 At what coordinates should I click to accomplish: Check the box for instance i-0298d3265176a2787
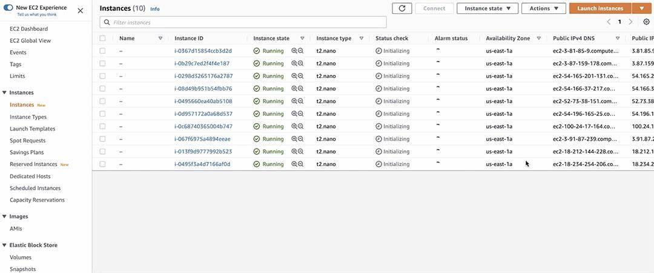(x=102, y=76)
